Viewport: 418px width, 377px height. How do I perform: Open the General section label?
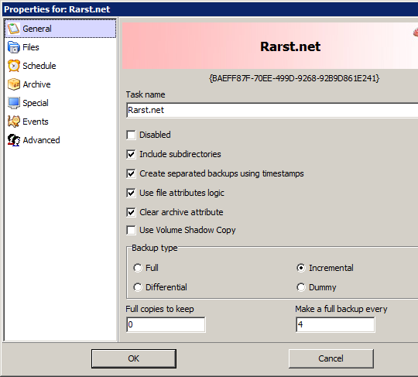(37, 29)
